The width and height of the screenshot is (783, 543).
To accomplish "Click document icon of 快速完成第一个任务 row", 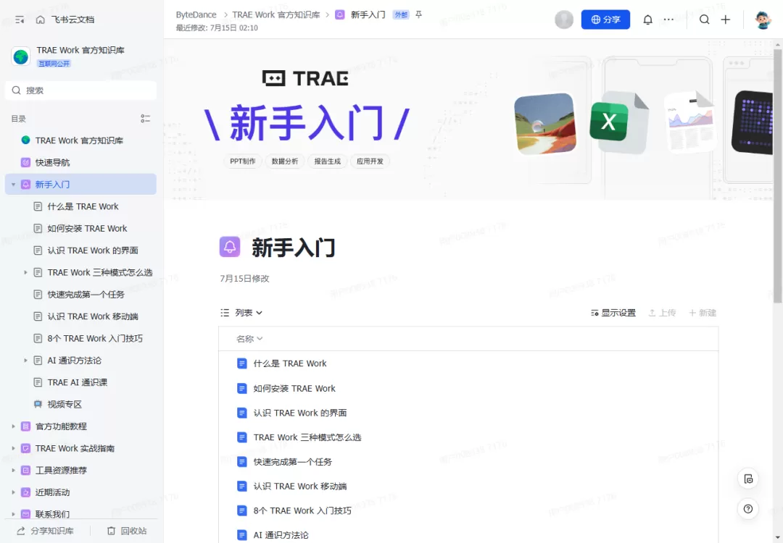I will 241,462.
